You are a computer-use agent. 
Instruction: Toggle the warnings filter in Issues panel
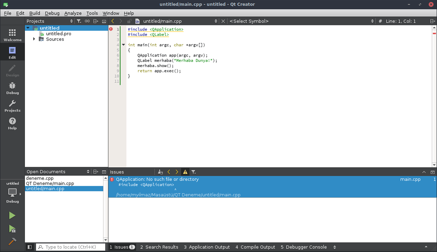[x=185, y=172]
